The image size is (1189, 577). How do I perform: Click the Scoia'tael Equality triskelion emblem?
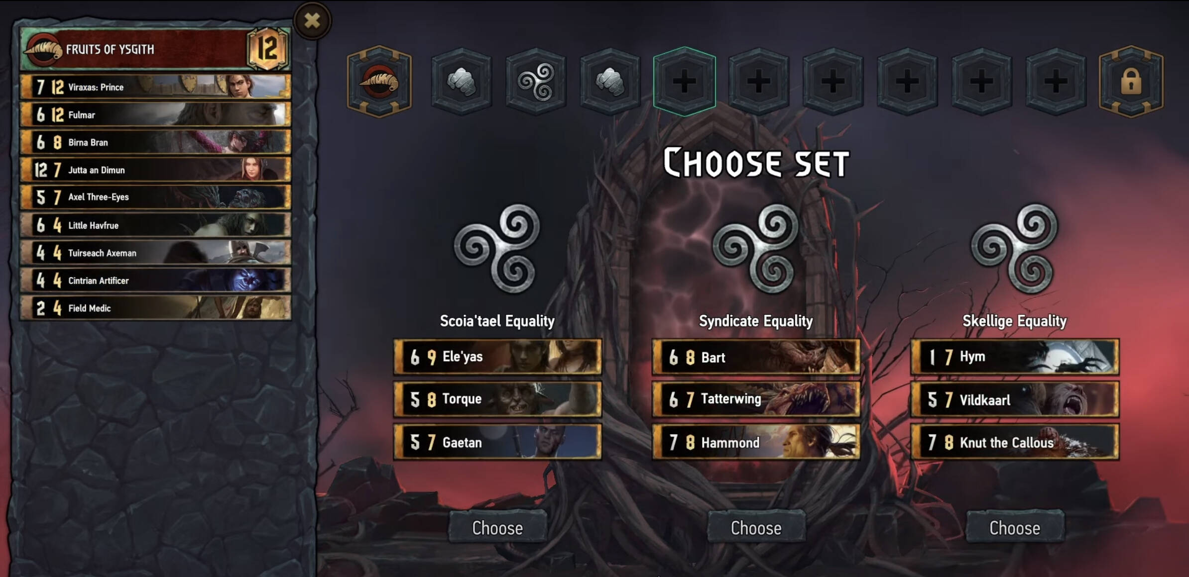pos(497,248)
